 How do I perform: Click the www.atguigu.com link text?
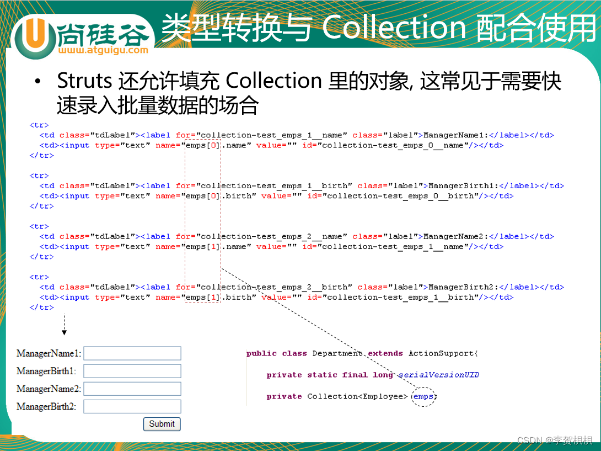103,50
